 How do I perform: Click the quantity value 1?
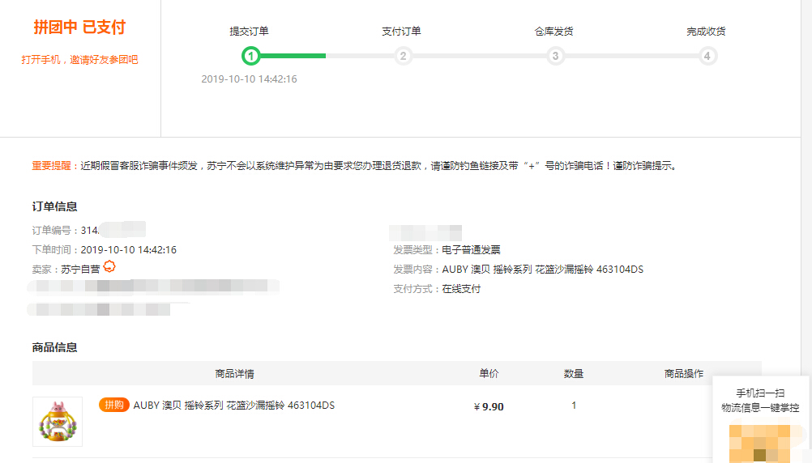click(x=574, y=406)
